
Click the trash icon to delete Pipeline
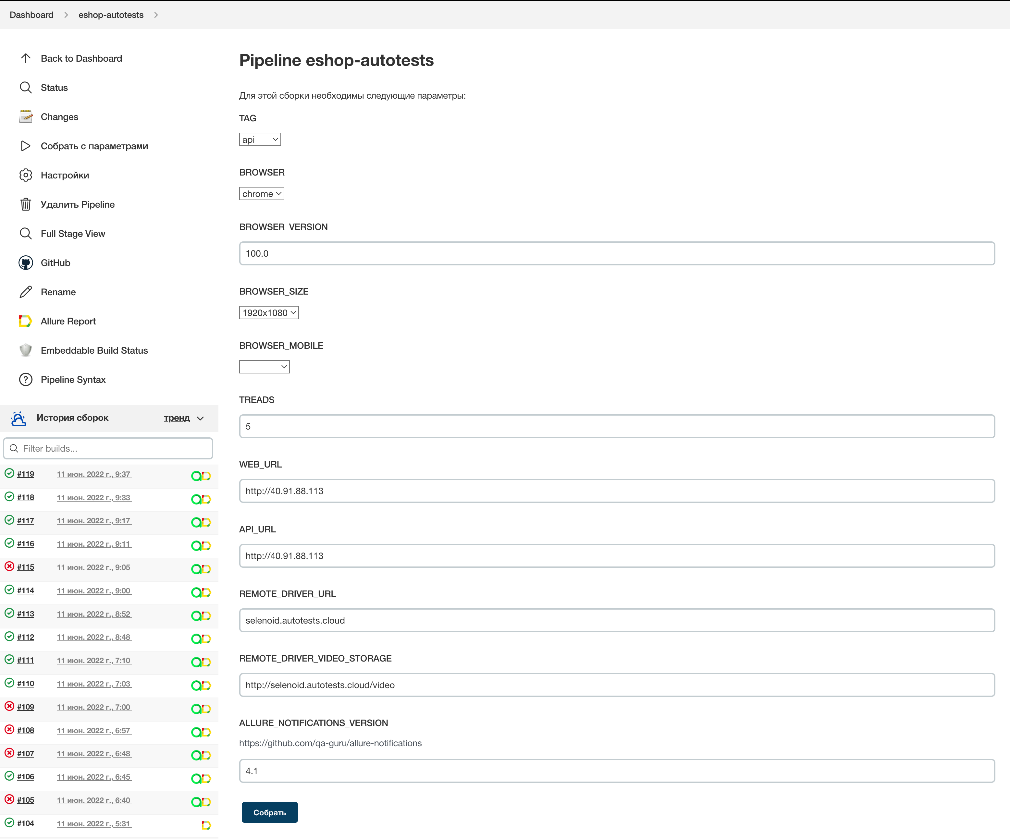26,204
